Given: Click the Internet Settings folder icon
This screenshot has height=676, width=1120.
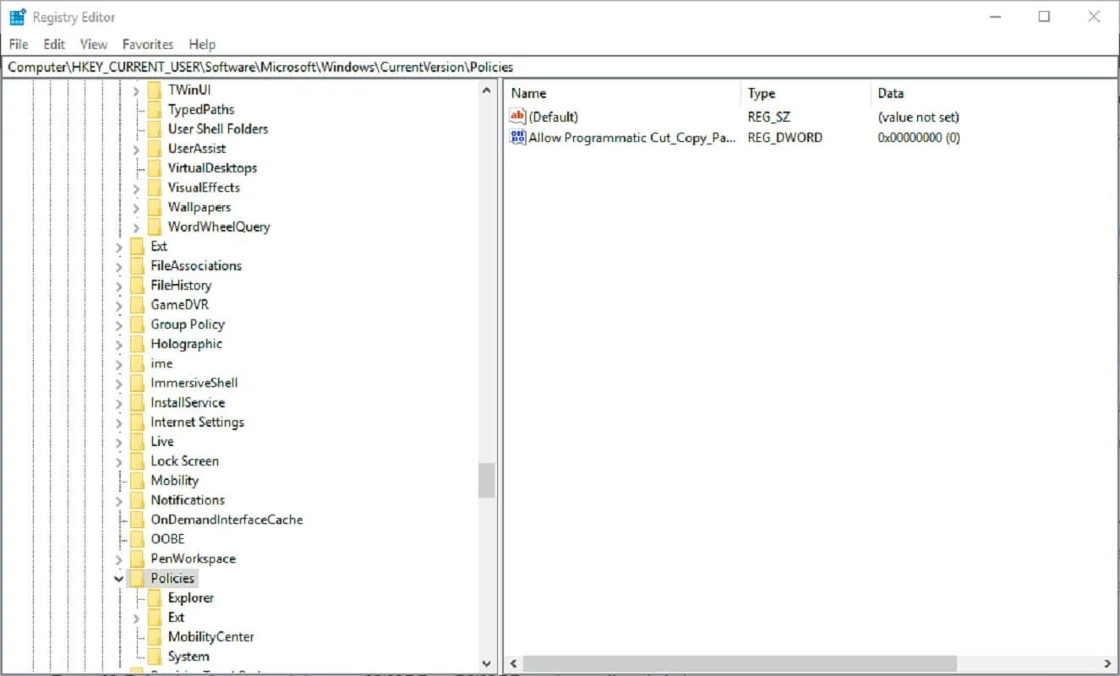Looking at the screenshot, I should [137, 422].
